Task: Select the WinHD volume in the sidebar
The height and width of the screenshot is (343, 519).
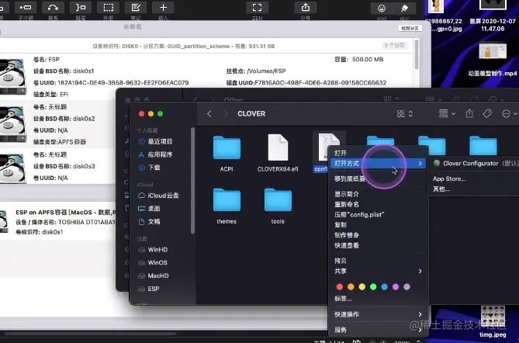Action: [157, 250]
